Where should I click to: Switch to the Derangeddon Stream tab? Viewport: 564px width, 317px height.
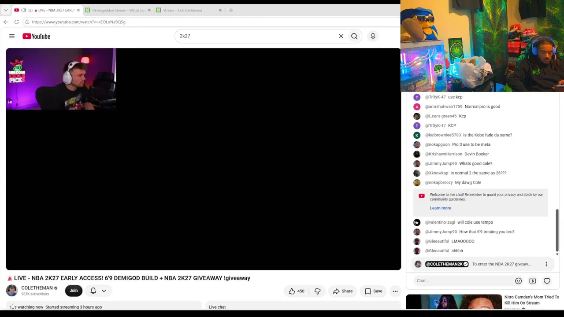tap(118, 10)
